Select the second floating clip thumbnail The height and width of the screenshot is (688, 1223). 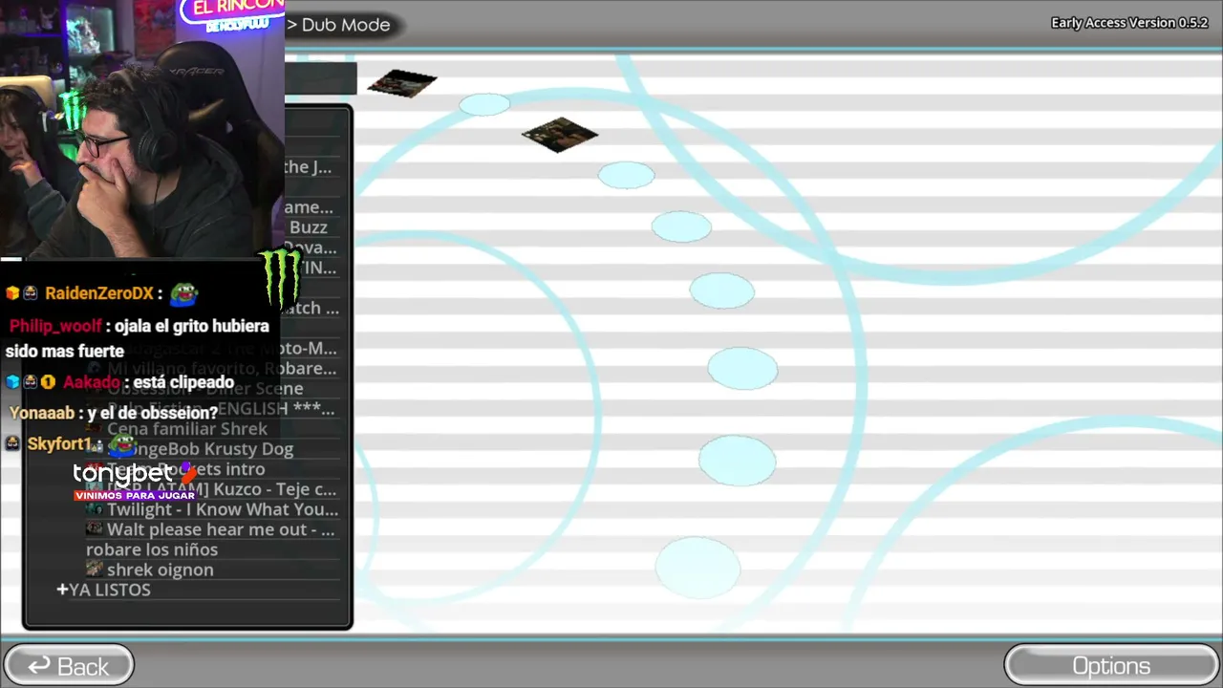click(560, 135)
